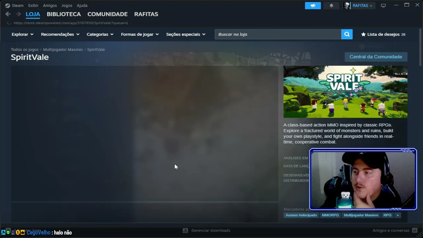The height and width of the screenshot is (238, 423).
Task: Go to Todos os jogos breadcrumb
Action: [24, 50]
